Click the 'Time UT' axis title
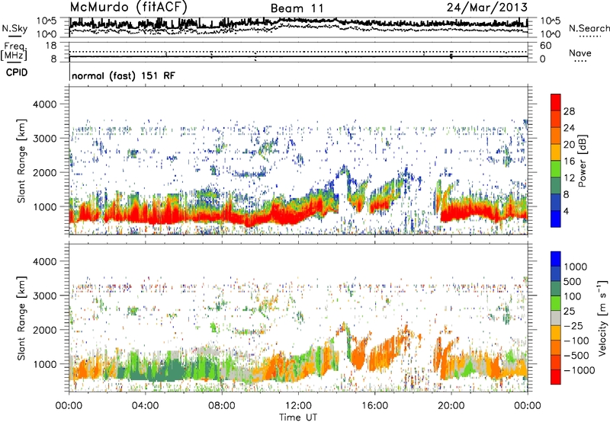 [298, 417]
